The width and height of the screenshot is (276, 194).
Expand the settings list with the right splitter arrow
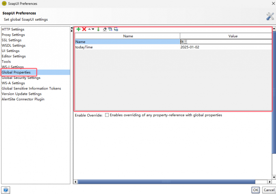click(x=72, y=31)
